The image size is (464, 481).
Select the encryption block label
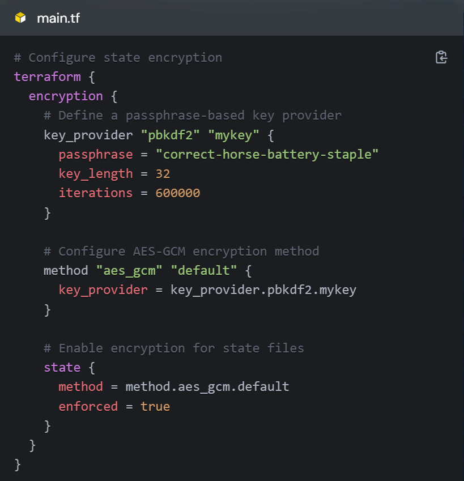66,96
